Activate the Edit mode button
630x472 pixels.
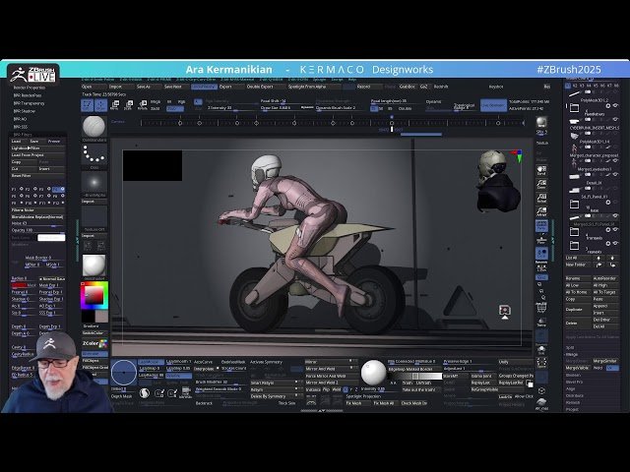[87, 105]
